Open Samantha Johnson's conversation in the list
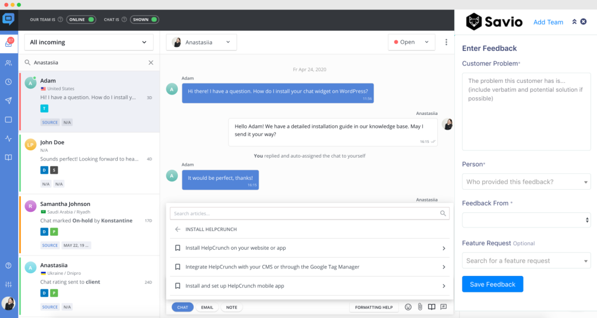This screenshot has height=318, width=597. [x=89, y=225]
